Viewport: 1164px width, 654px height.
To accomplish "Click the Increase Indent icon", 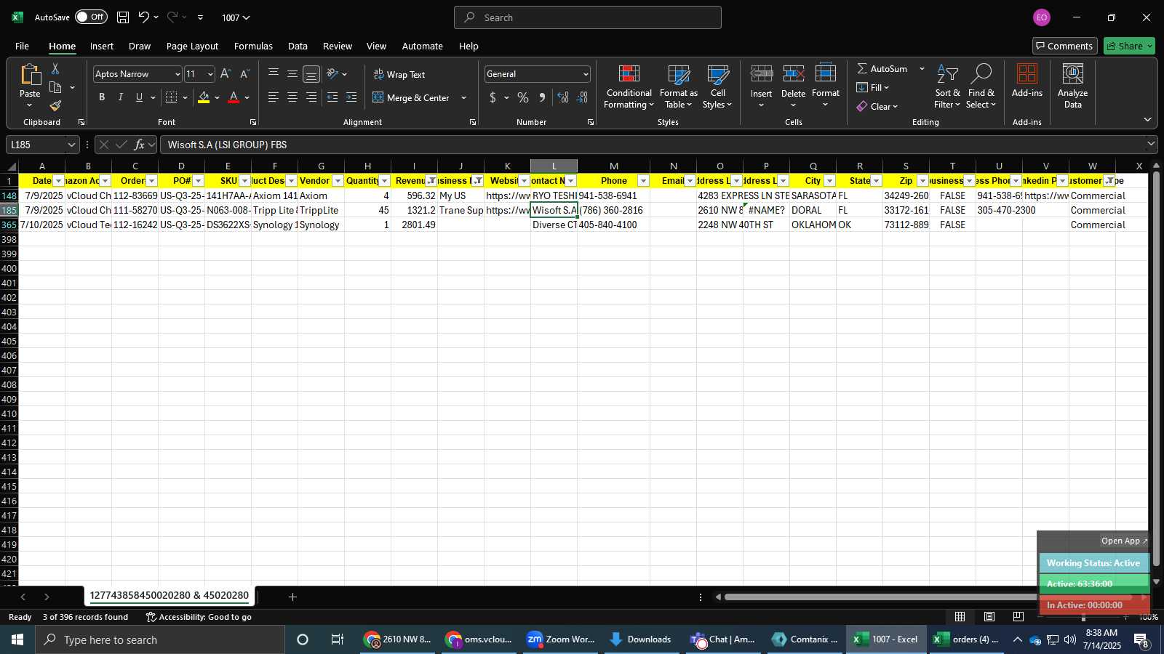I will [x=351, y=97].
